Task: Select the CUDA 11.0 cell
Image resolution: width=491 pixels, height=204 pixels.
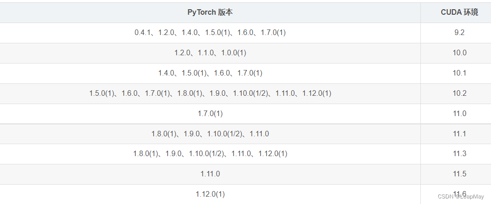Action: (x=459, y=114)
